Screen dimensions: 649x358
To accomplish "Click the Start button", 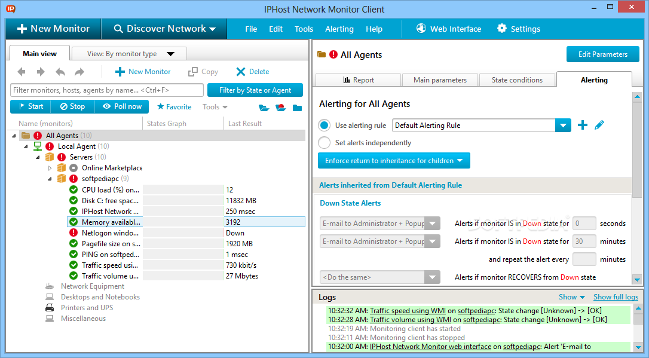I will [30, 106].
